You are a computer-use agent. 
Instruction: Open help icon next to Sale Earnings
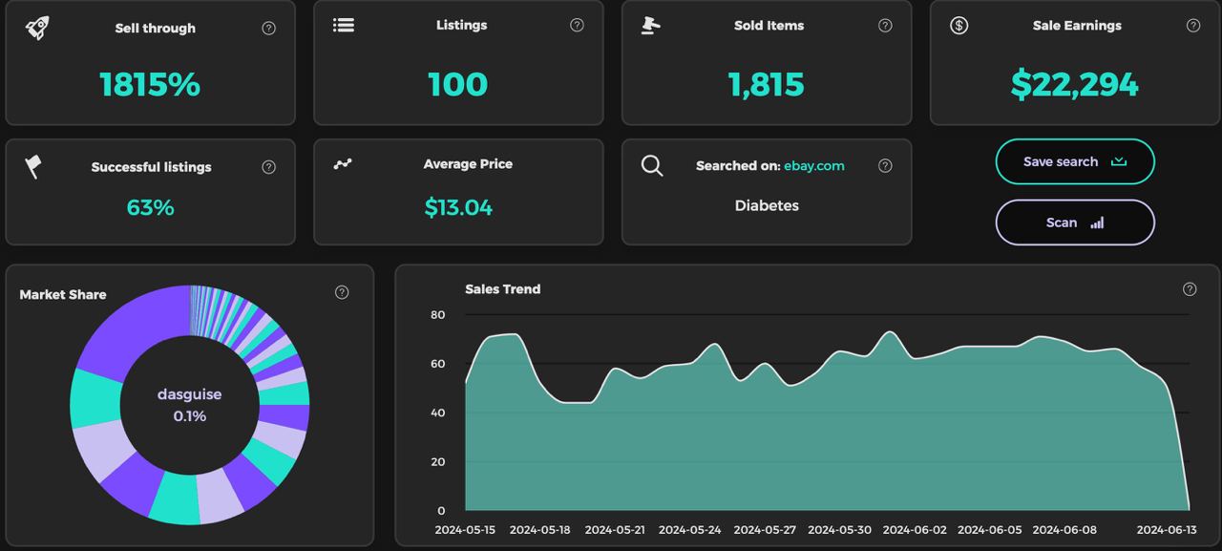[1193, 26]
